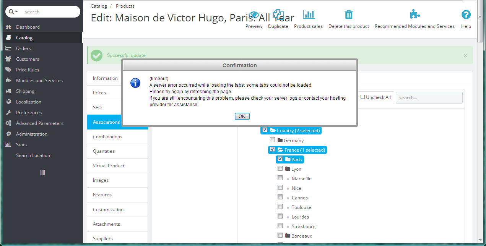This screenshot has width=486, height=246.
Task: Check the Germany category checkbox
Action: [272, 140]
